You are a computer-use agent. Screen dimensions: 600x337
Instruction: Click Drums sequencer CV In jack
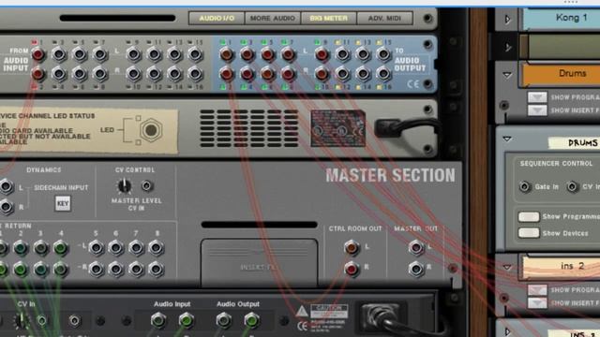click(572, 186)
